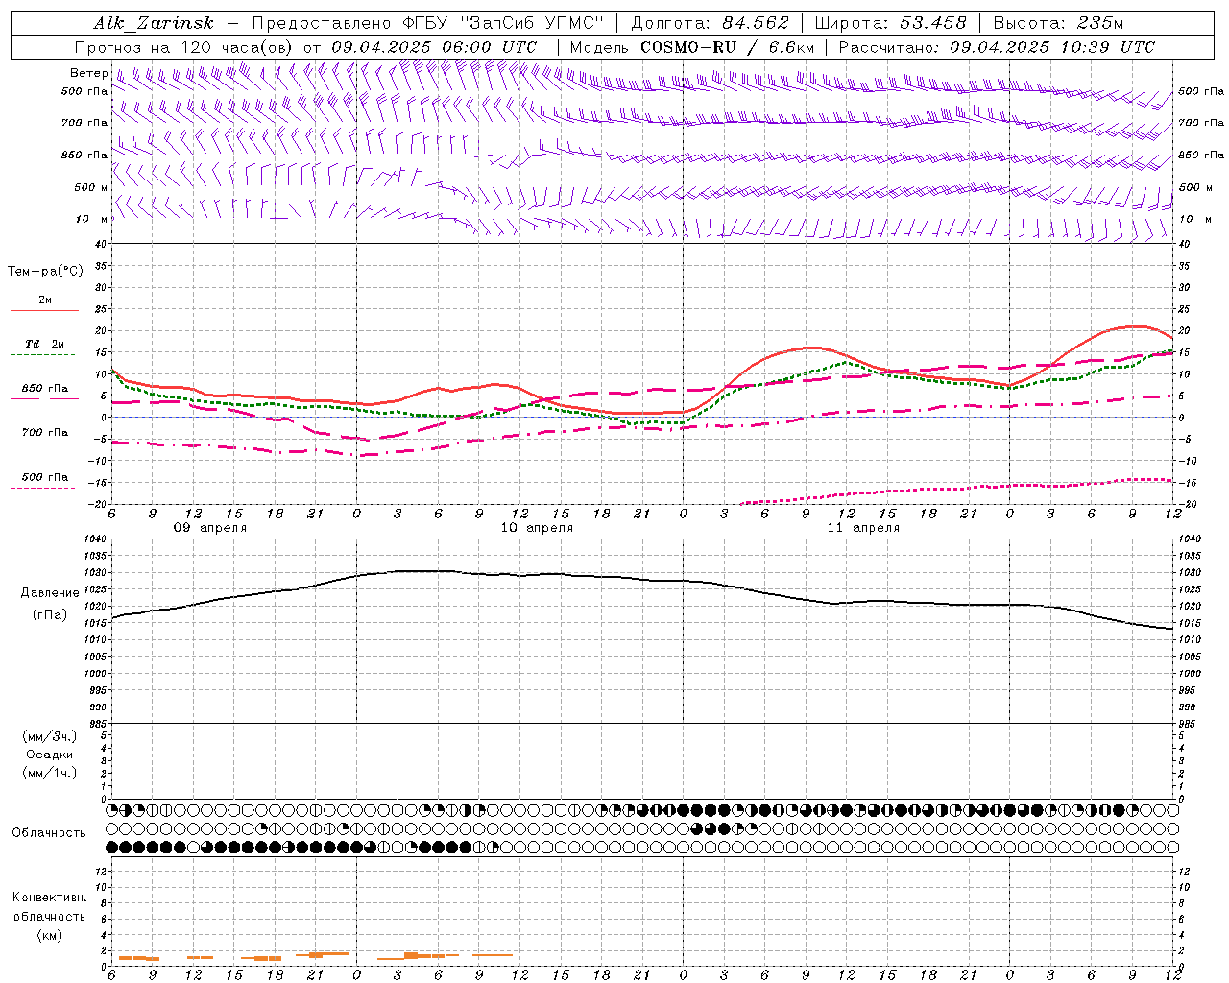The image size is (1229, 983).
Task: Click the "Облачность" cloud cover label
Action: (49, 832)
